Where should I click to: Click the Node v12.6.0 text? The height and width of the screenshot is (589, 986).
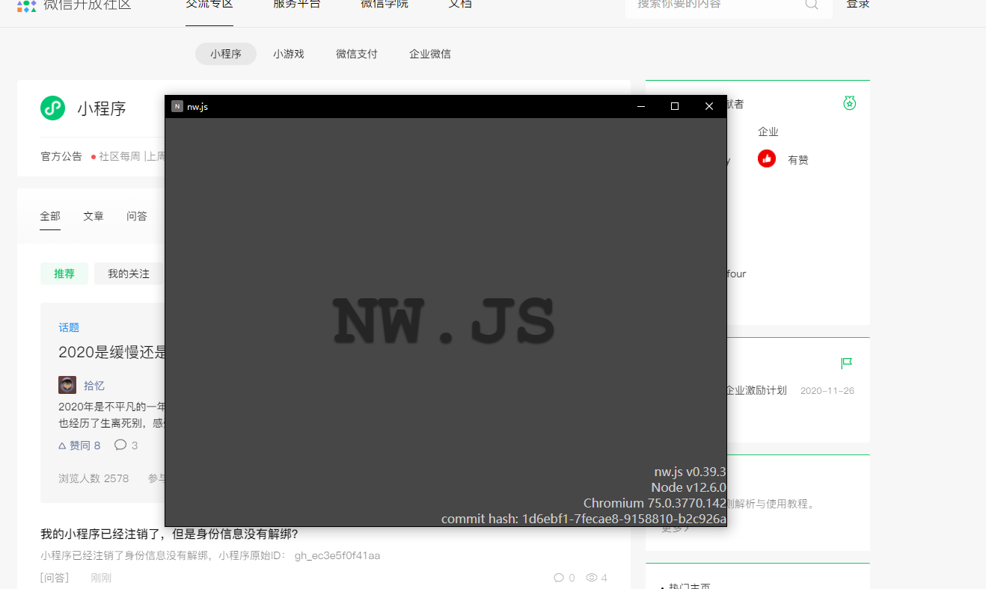point(688,487)
